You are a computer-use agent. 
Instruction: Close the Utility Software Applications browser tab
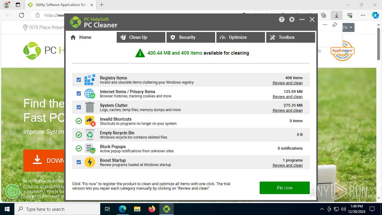[91, 5]
